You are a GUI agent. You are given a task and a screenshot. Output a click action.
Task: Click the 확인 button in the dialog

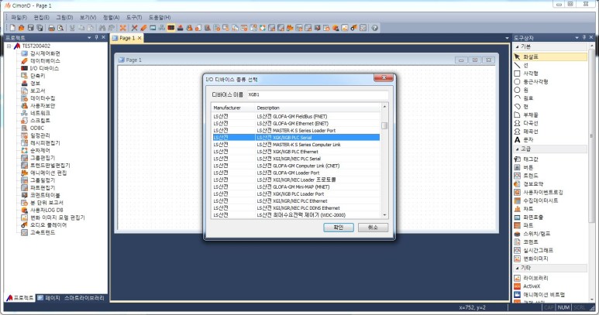point(339,228)
